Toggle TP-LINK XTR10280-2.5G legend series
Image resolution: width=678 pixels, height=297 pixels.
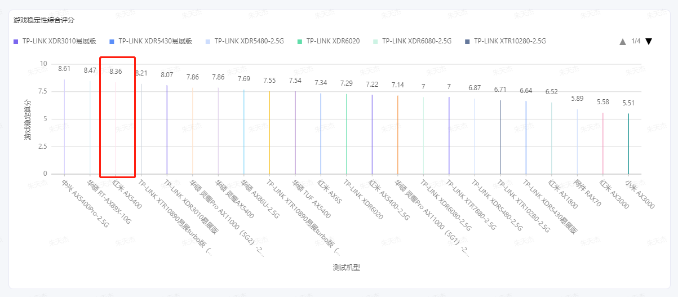(x=506, y=41)
